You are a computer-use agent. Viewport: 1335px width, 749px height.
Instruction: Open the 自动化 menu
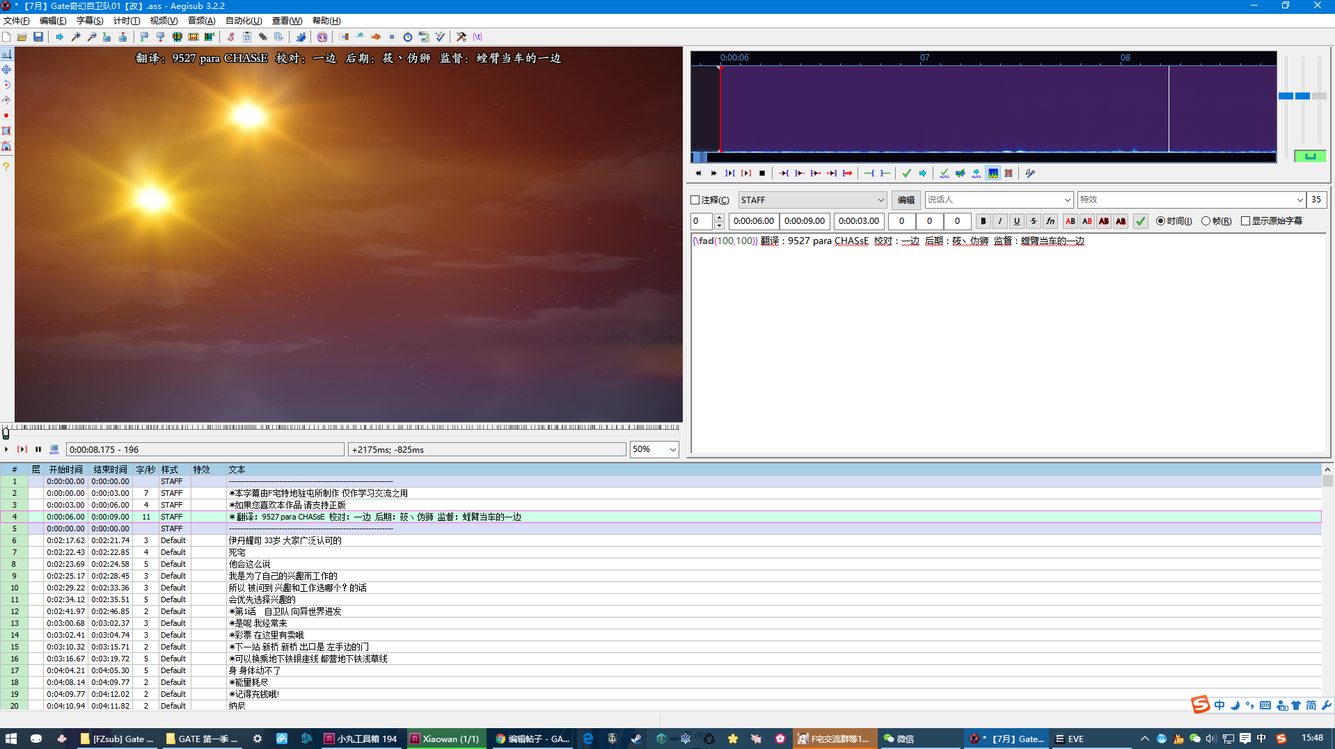click(x=244, y=21)
